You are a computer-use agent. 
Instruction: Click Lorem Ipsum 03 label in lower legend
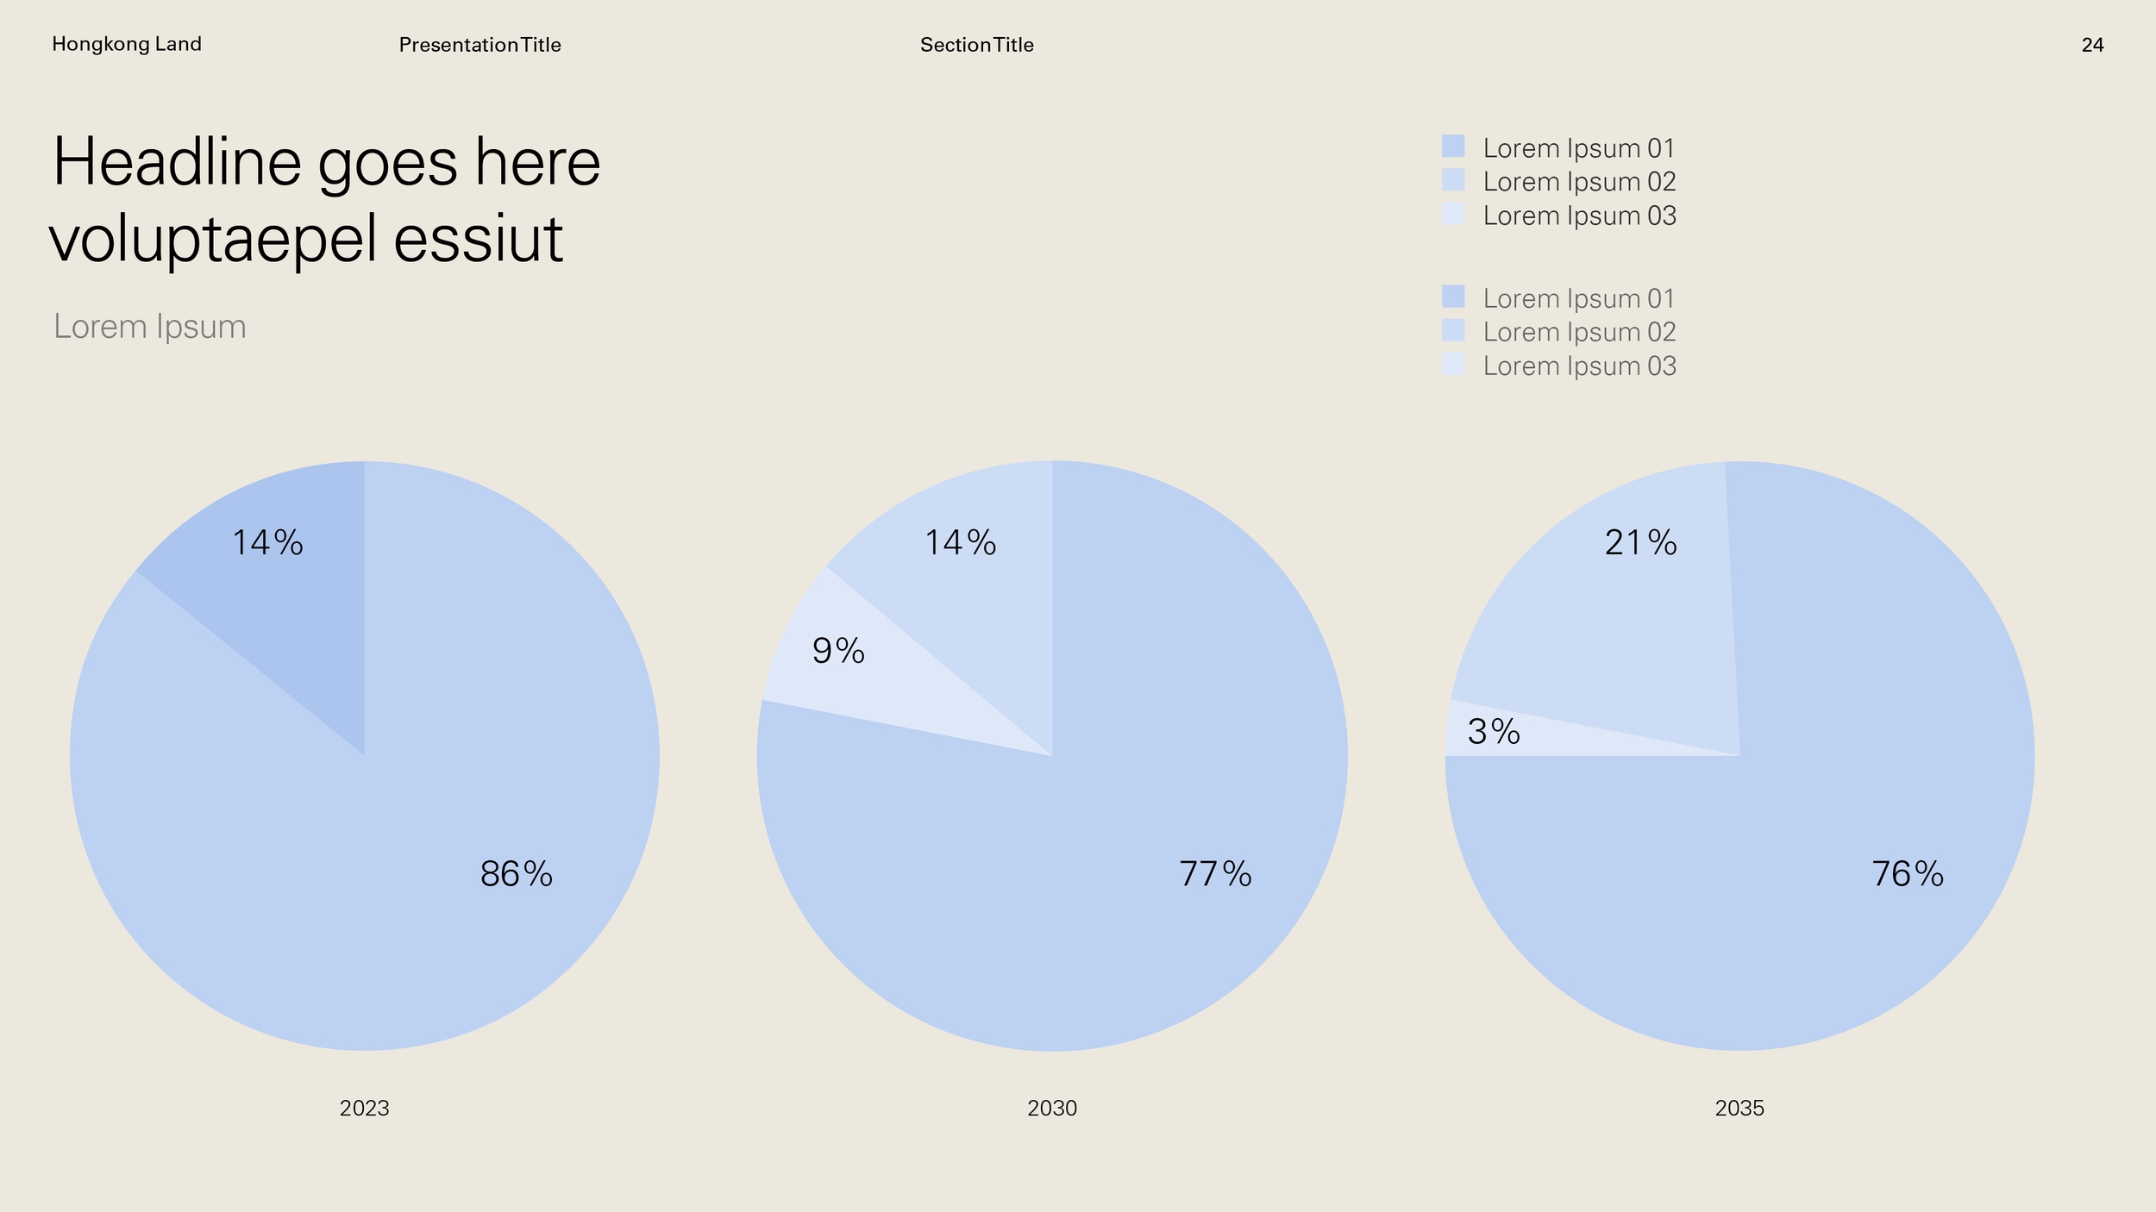[x=1579, y=366]
